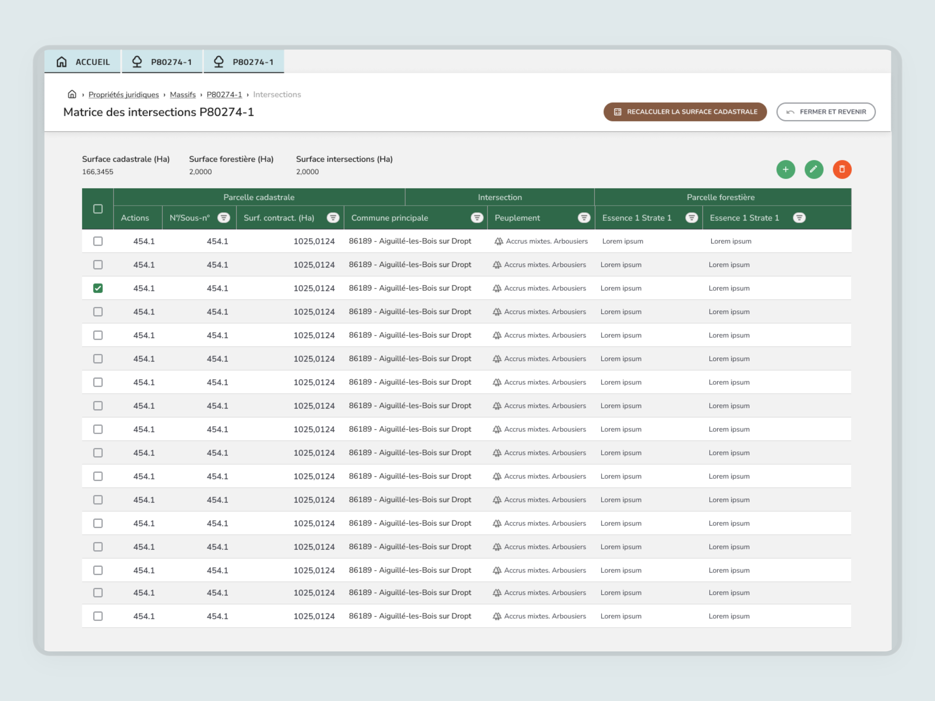Click Recalculer la surface cadastrale button
The width and height of the screenshot is (935, 701).
[685, 112]
